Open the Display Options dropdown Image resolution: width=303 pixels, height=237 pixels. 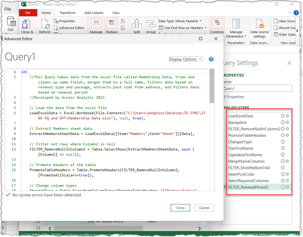pyautogui.click(x=186, y=59)
